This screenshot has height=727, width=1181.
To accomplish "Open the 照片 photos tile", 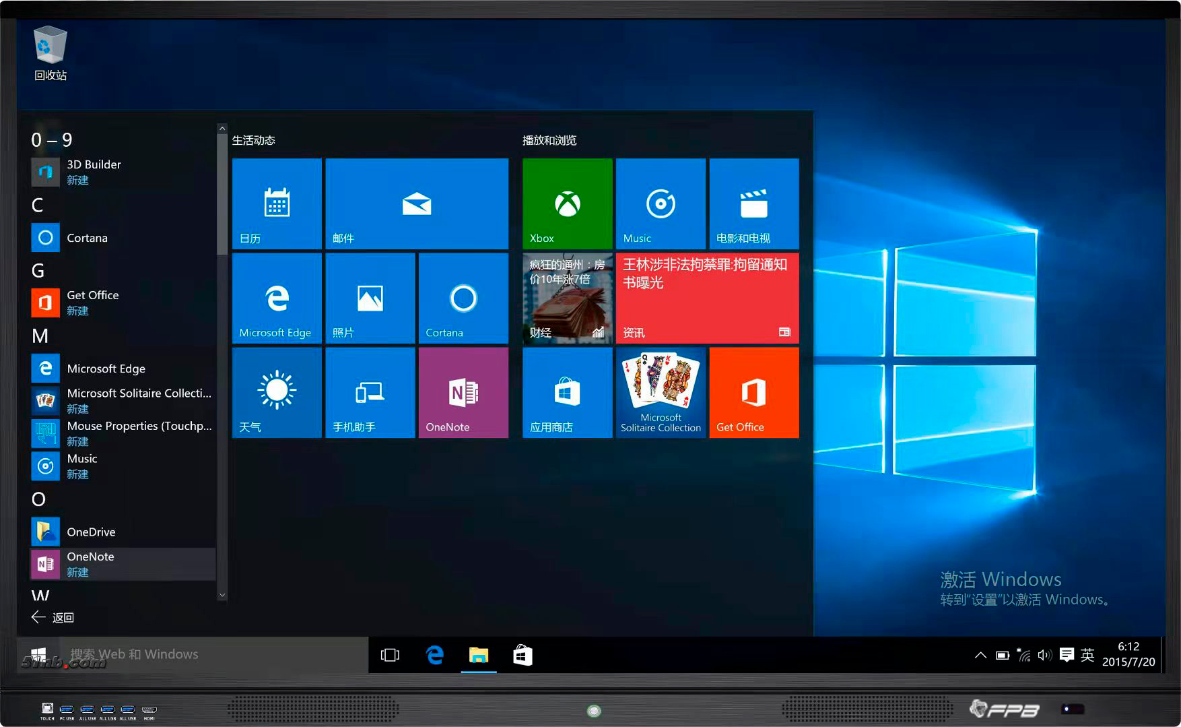I will pyautogui.click(x=370, y=298).
